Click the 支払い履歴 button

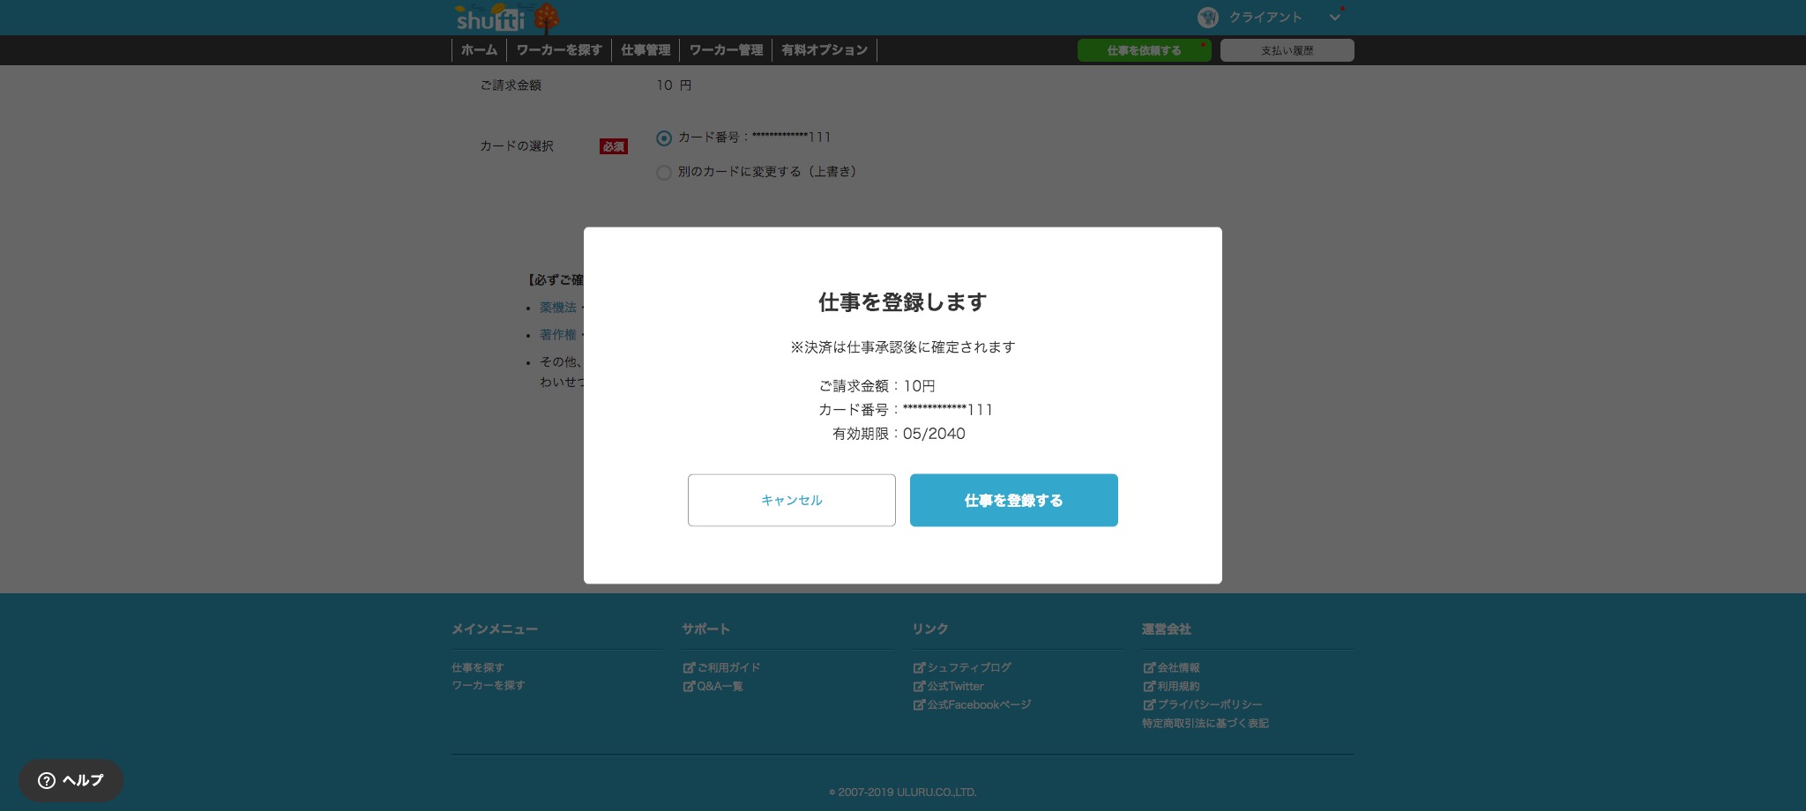click(x=1287, y=50)
